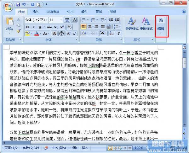Viewport: 189px width, 153px height.
Task: Apply a character border with the framed A
Action: click(74, 20)
